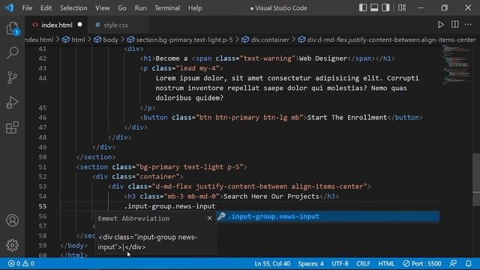Click the feedback icon in status bar
Viewport: 480px width, 270px height.
(x=453, y=263)
